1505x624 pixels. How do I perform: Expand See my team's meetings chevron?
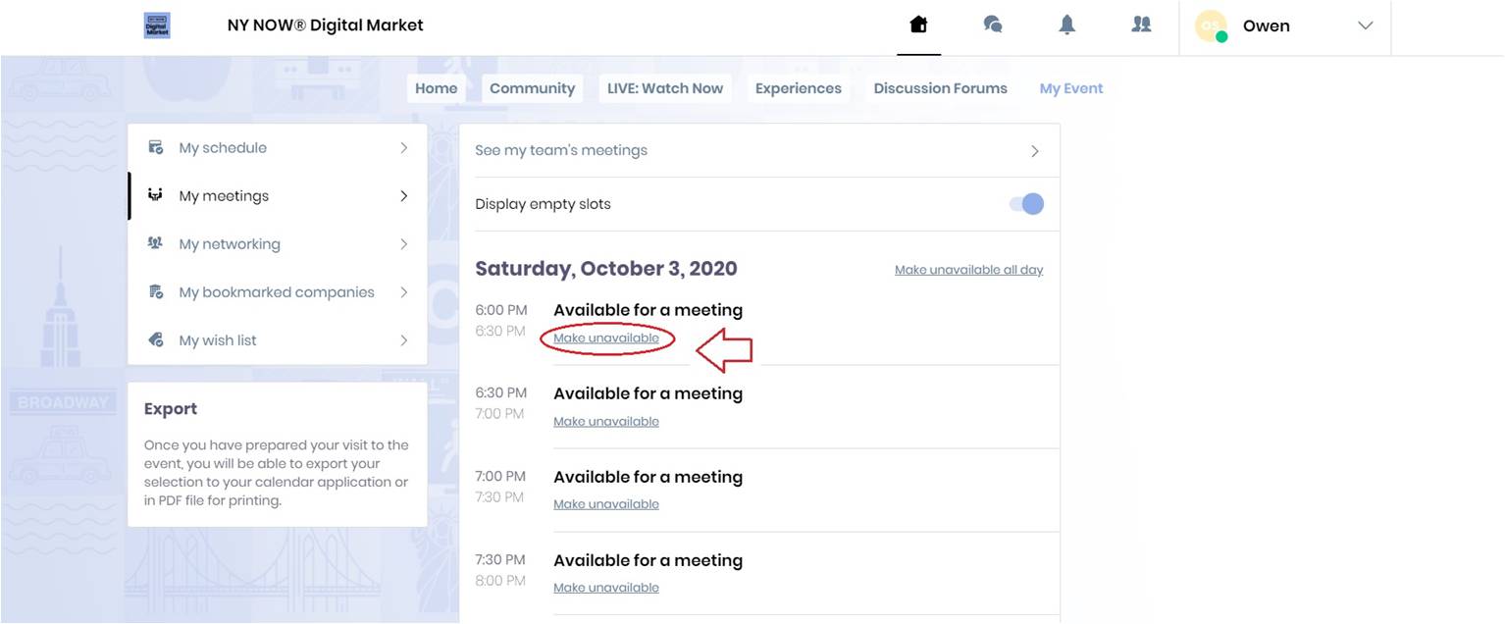pyautogui.click(x=1034, y=151)
